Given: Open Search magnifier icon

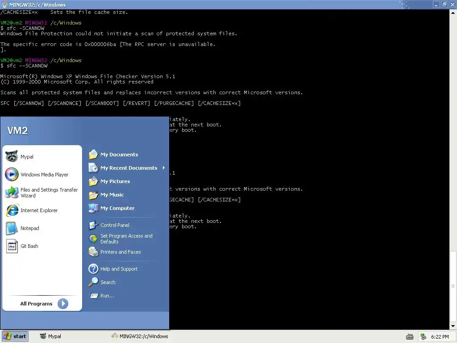Looking at the screenshot, I should [93, 282].
